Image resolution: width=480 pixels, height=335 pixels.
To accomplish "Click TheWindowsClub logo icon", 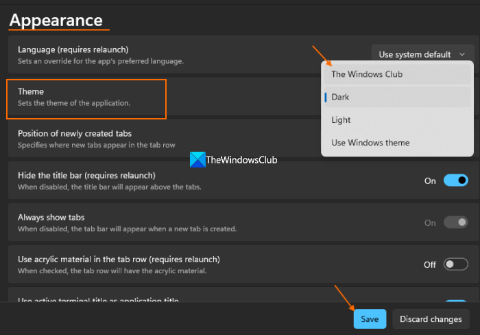I will [x=197, y=160].
